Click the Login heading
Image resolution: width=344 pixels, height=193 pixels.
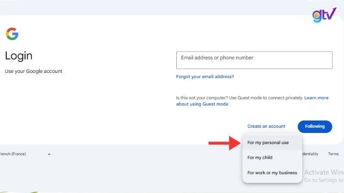18,56
